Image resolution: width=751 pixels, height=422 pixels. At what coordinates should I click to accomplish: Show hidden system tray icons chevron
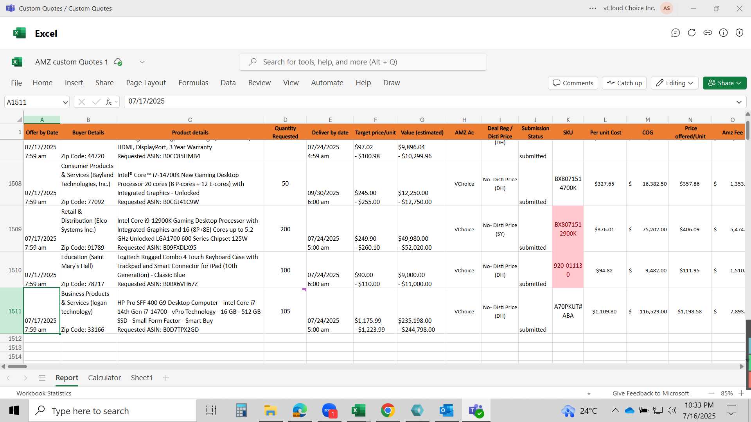pos(615,410)
